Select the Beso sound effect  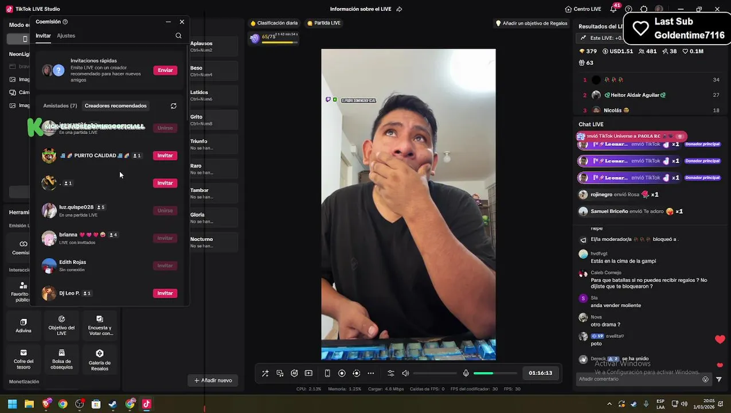(x=213, y=71)
